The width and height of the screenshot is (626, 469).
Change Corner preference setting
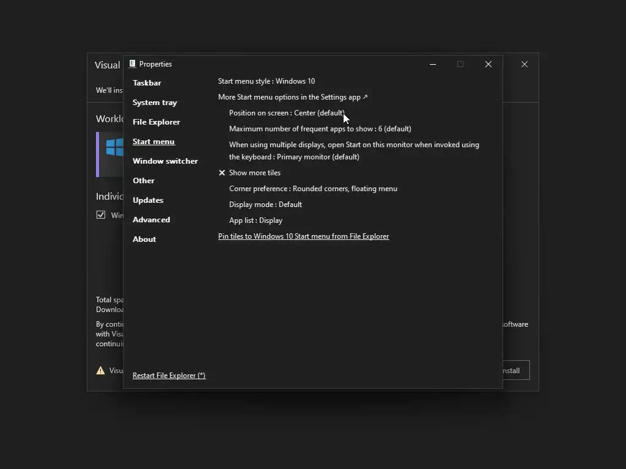(x=313, y=189)
